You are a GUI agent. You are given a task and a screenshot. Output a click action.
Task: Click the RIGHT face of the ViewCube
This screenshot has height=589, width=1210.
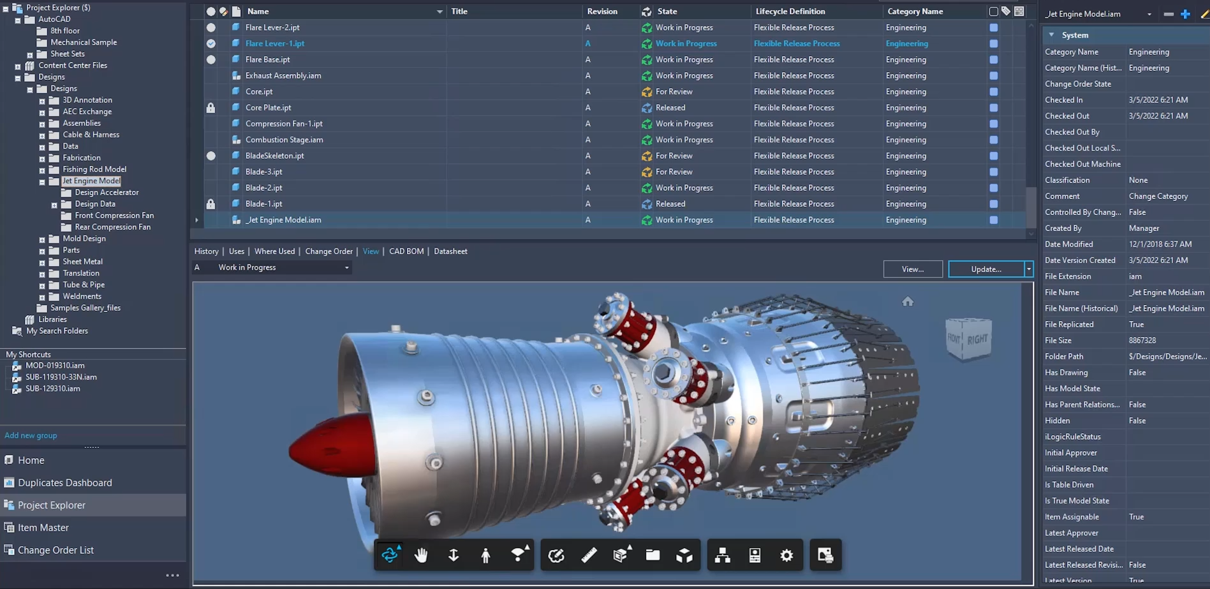tap(977, 339)
